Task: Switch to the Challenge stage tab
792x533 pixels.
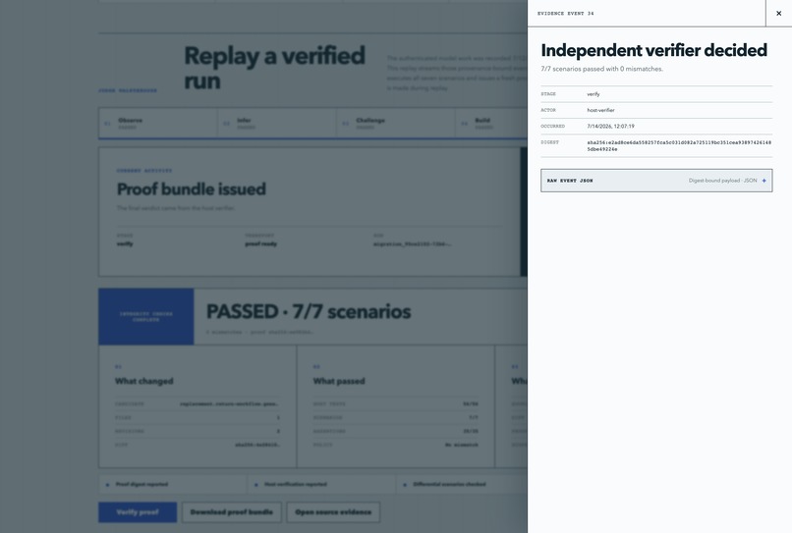Action: click(396, 123)
